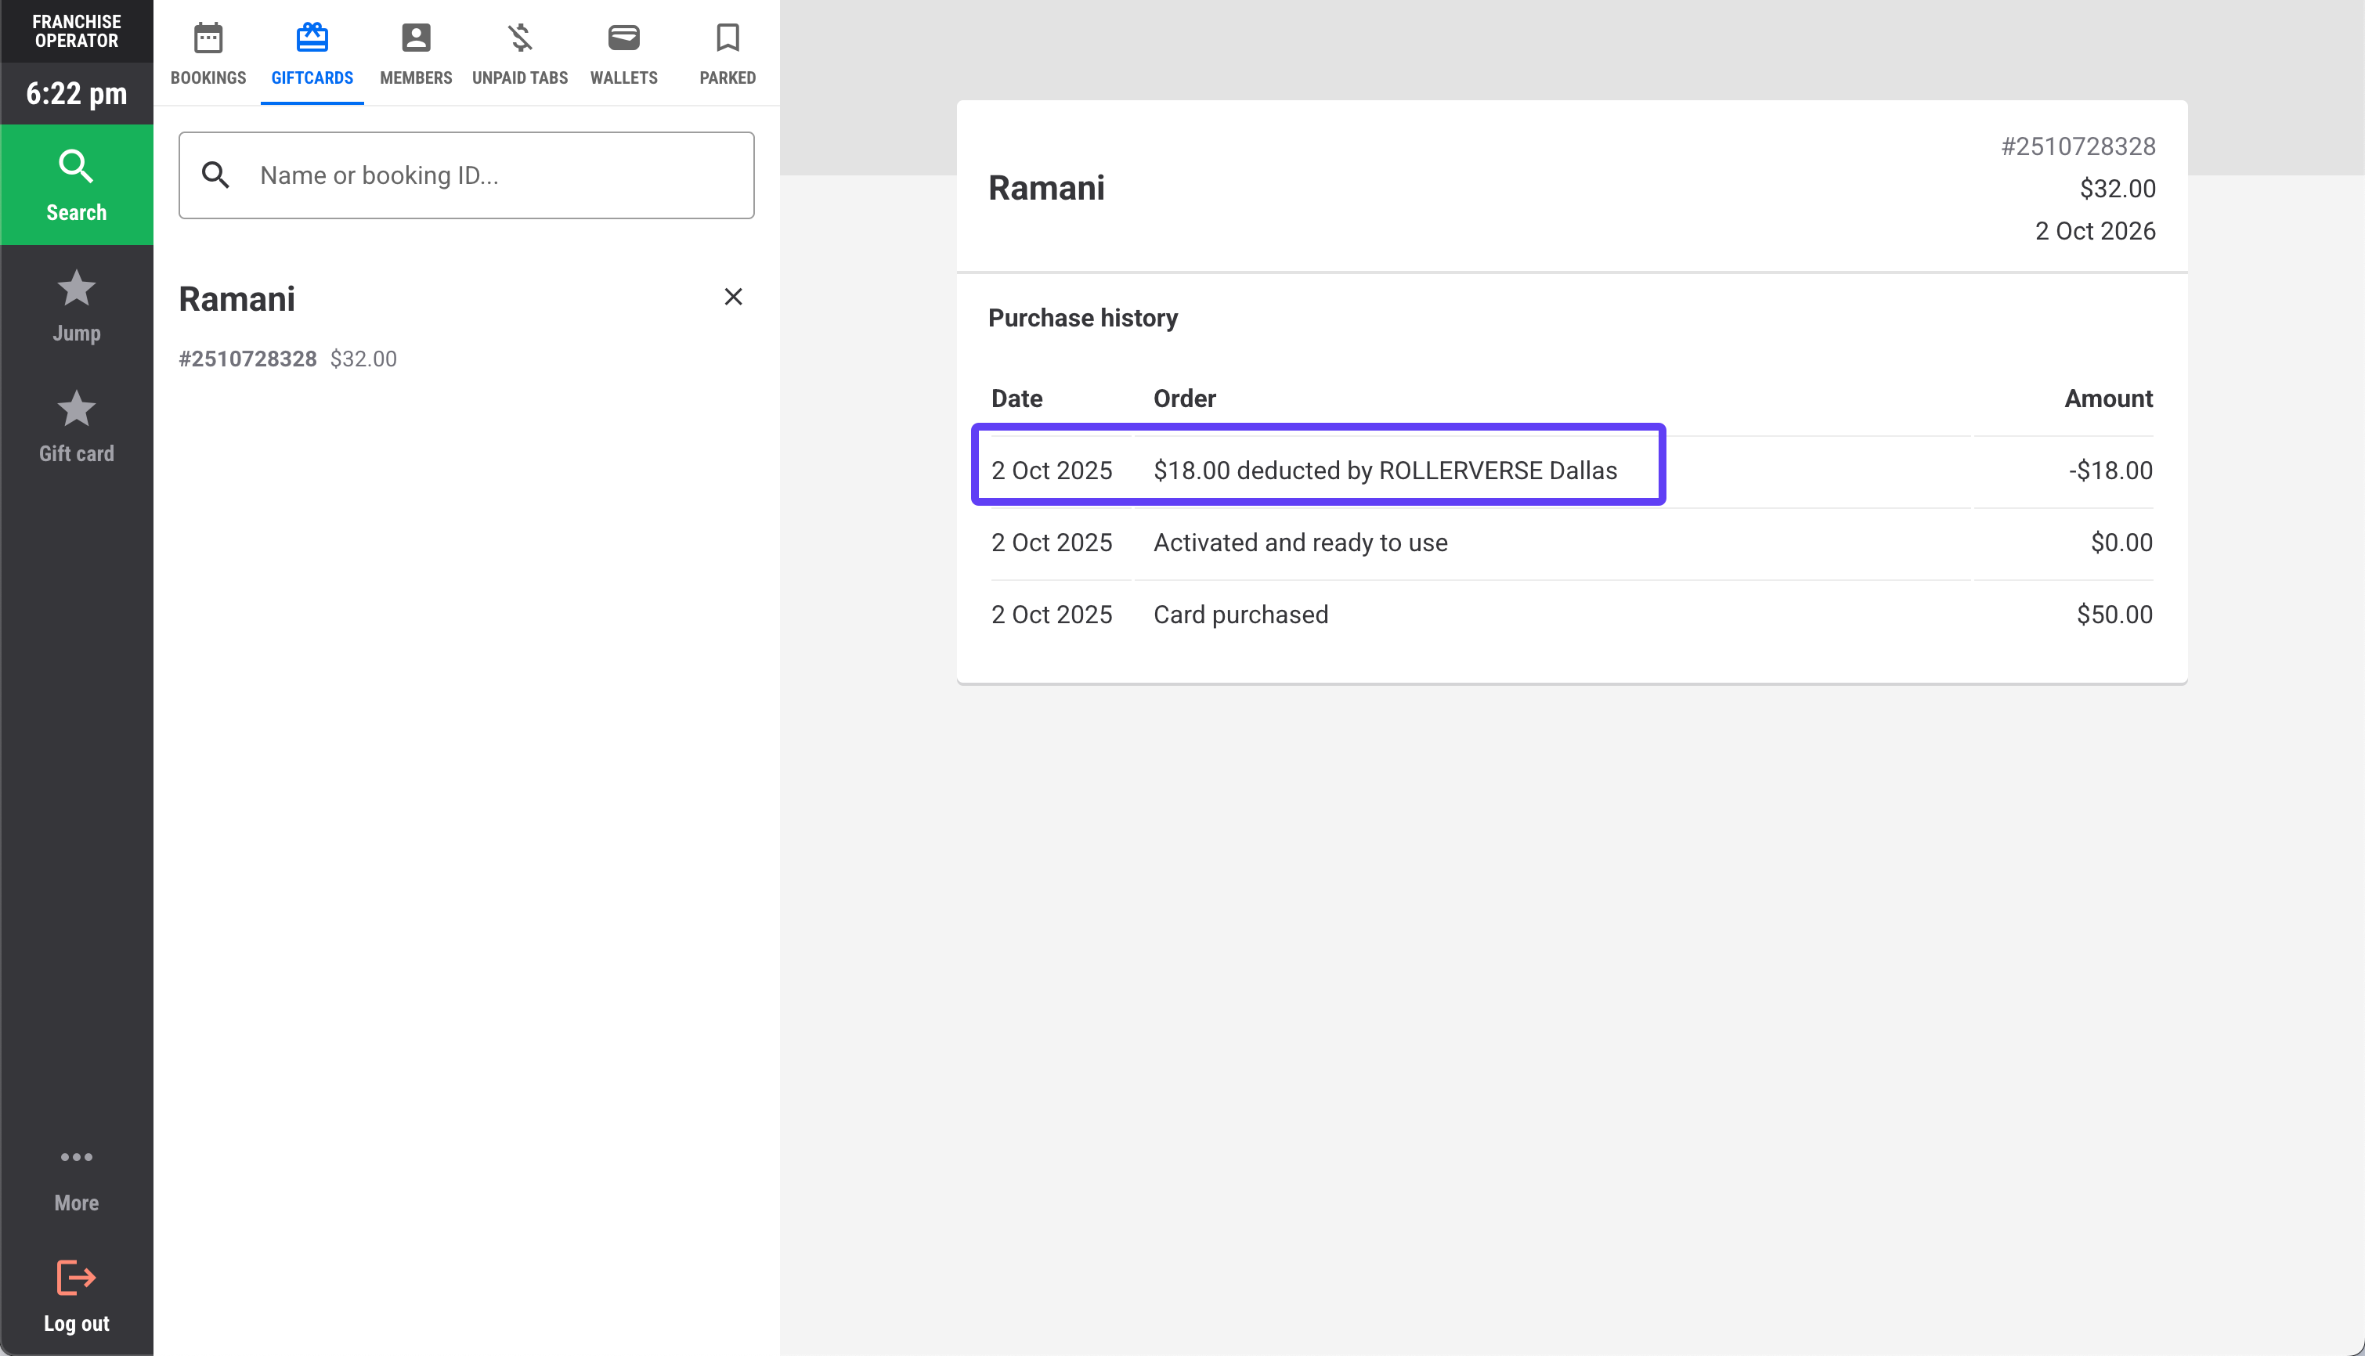Click the Amount column header
The height and width of the screenshot is (1356, 2365).
pos(2107,399)
